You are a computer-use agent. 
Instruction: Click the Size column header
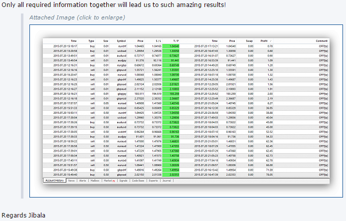pyautogui.click(x=106, y=41)
